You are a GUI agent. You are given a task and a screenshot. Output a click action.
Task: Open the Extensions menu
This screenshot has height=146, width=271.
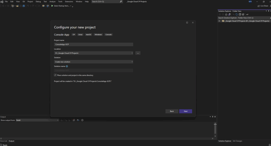69,2
